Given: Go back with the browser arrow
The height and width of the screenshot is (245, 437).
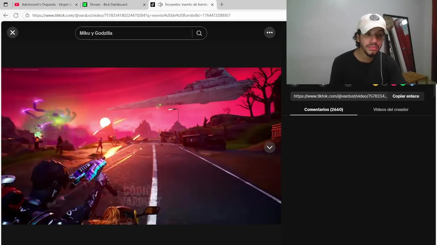Looking at the screenshot, I should tap(5, 15).
